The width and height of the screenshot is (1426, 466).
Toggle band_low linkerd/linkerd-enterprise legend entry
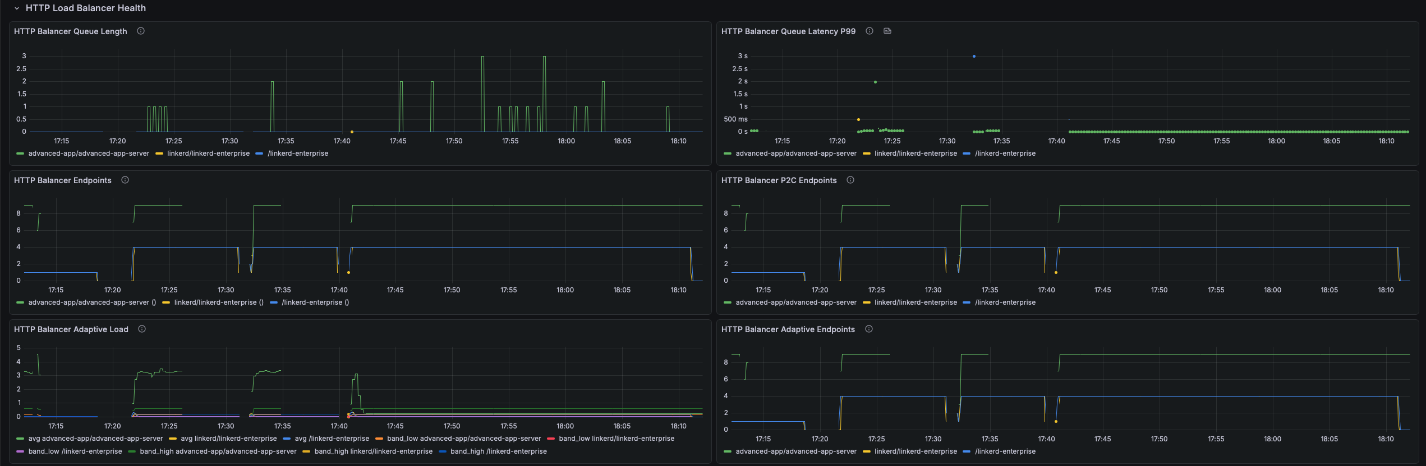point(617,439)
